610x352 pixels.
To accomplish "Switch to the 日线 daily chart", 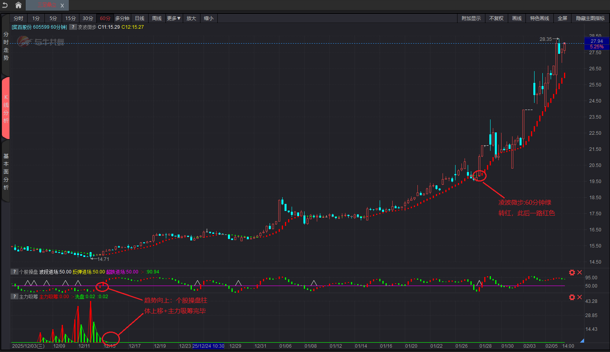I will coord(140,18).
